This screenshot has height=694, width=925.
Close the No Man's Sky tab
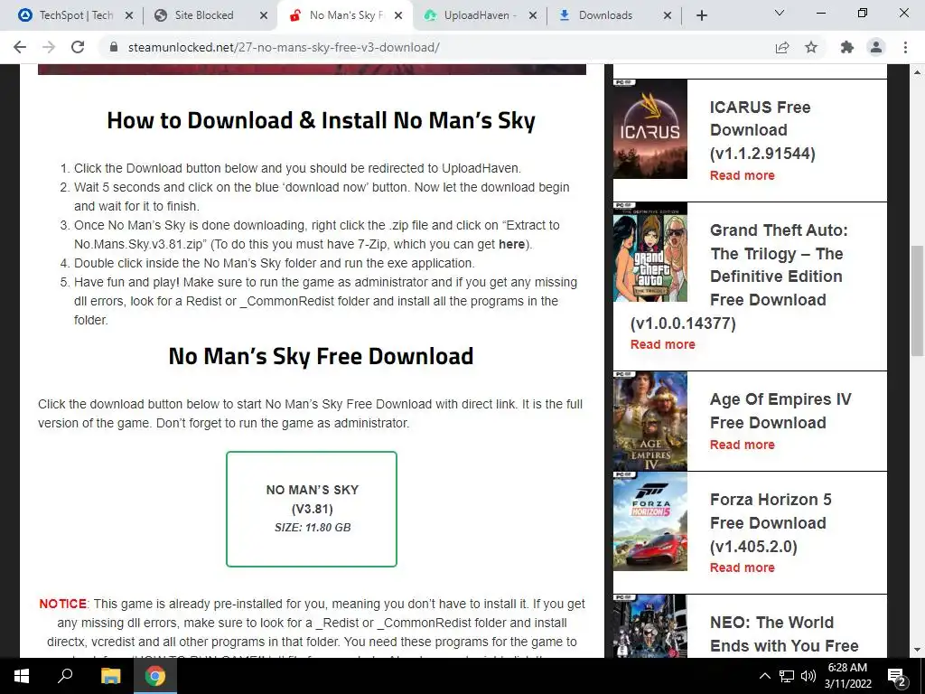[398, 16]
